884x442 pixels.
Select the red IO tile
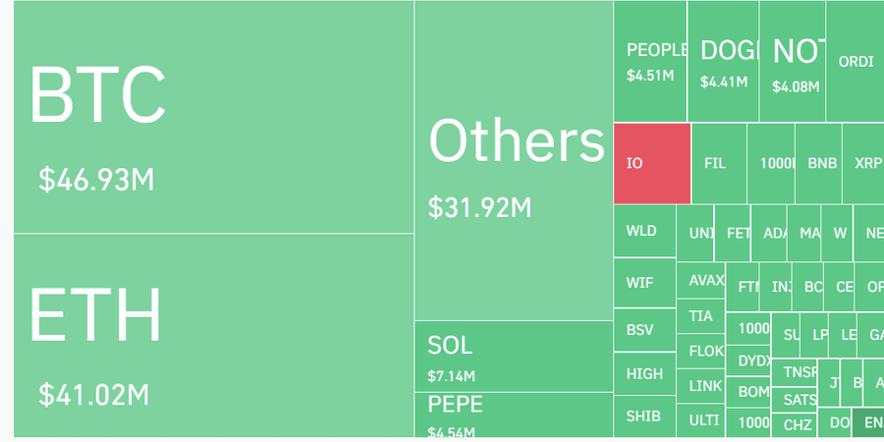(652, 163)
